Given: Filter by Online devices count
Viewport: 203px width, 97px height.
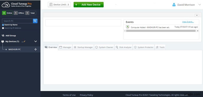Looking at the screenshot, I should [x=7, y=13].
